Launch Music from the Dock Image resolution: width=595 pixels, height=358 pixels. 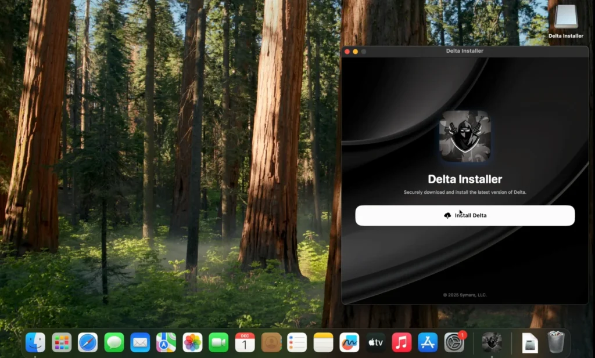[402, 342]
